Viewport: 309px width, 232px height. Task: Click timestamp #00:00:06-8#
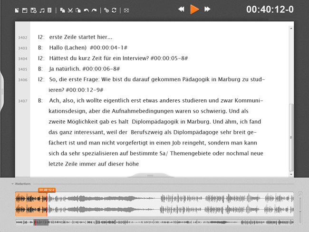[x=101, y=69]
